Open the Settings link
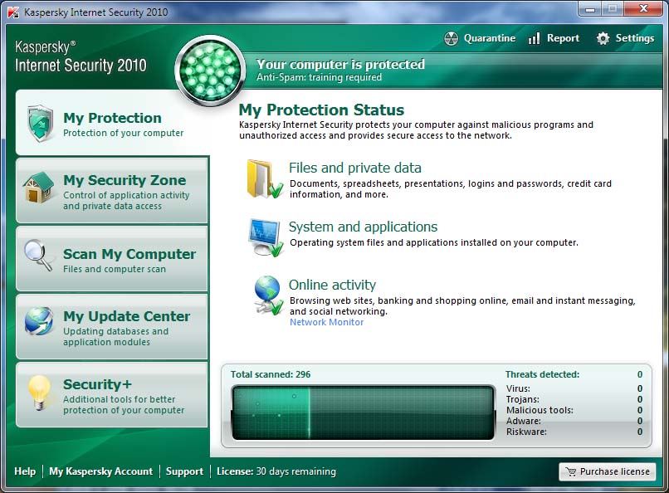Image resolution: width=669 pixels, height=493 pixels. click(634, 38)
